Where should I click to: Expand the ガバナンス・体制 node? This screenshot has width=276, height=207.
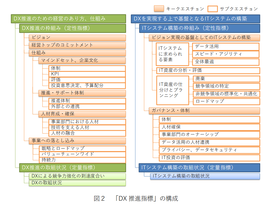tap(204, 111)
